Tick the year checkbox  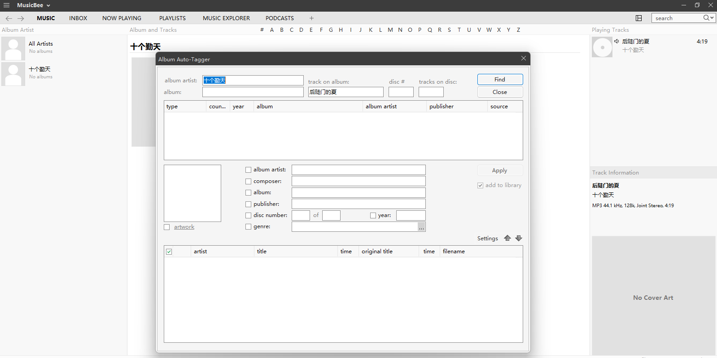(x=373, y=216)
